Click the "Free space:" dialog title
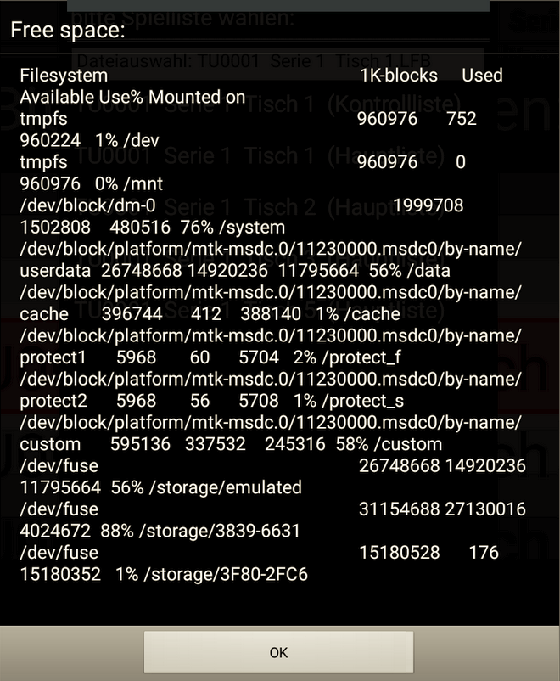The width and height of the screenshot is (560, 681). (x=68, y=31)
